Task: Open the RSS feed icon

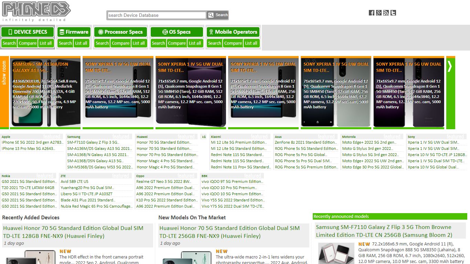Action: coord(386,13)
